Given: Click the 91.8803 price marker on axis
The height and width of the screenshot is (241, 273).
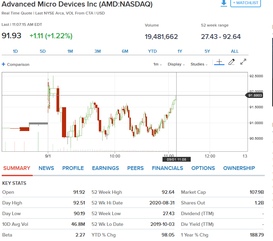Looking at the screenshot, I should (254, 96).
